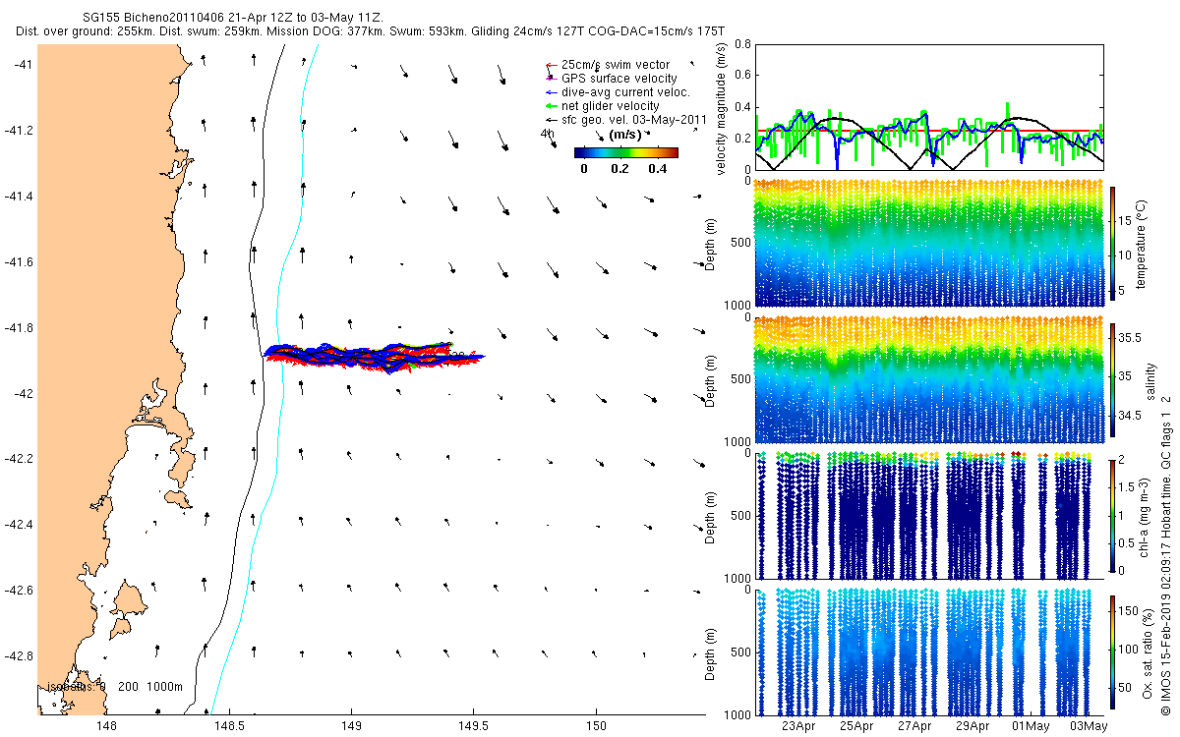Click the '29Apr' date tick label
Image resolution: width=1180 pixels, height=737 pixels.
pyautogui.click(x=973, y=726)
